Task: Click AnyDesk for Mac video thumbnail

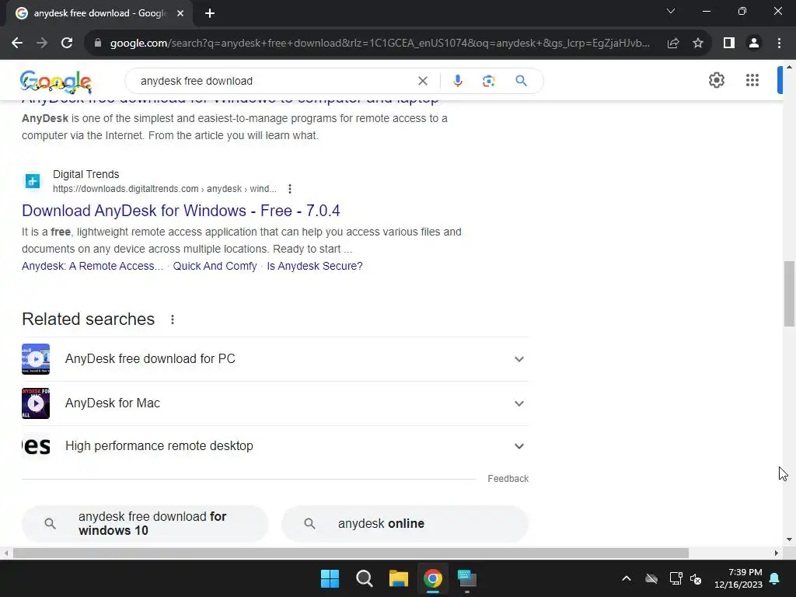Action: coord(36,403)
